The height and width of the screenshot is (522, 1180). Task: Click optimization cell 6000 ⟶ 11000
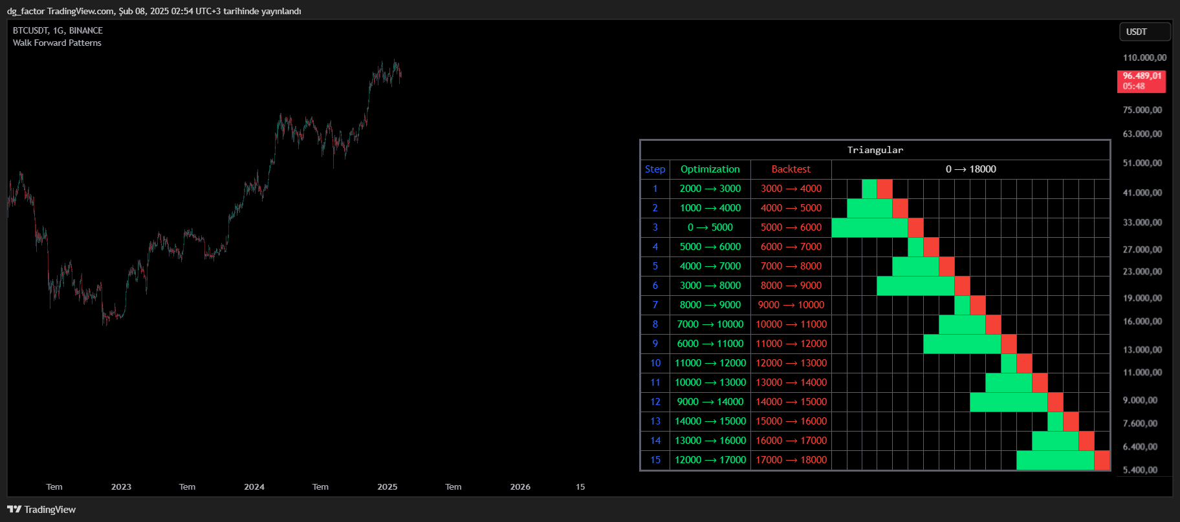(x=710, y=344)
